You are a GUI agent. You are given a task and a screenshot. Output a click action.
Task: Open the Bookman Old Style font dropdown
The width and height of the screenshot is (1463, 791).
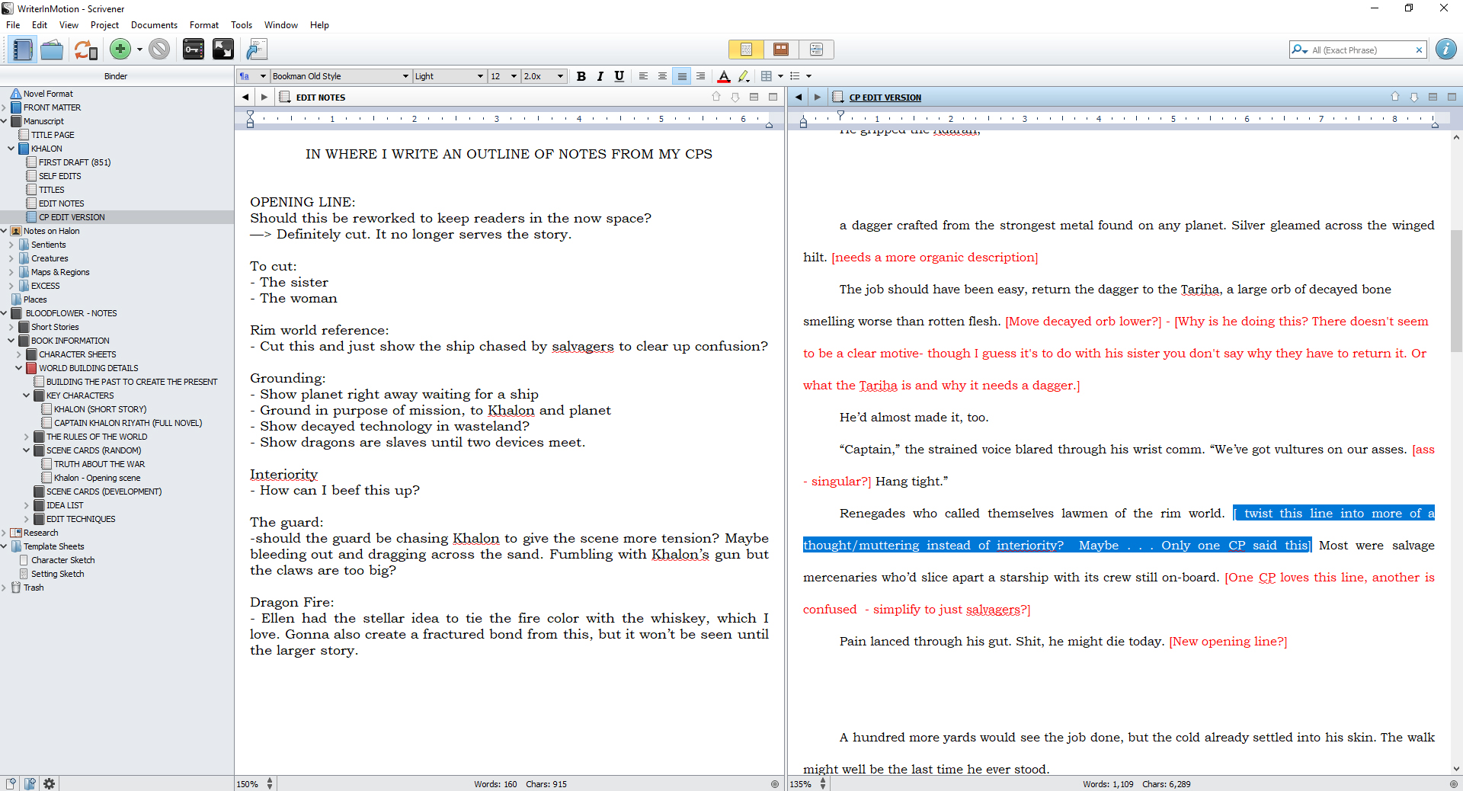click(x=341, y=76)
